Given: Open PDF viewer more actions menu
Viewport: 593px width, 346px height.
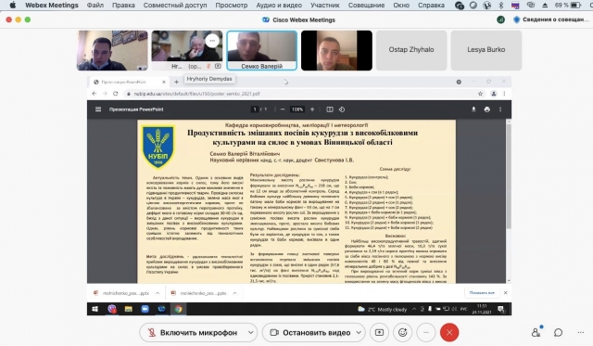Looking at the screenshot, I should coord(500,109).
